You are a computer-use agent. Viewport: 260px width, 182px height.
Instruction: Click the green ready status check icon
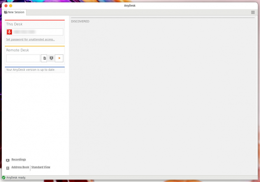click(x=4, y=178)
